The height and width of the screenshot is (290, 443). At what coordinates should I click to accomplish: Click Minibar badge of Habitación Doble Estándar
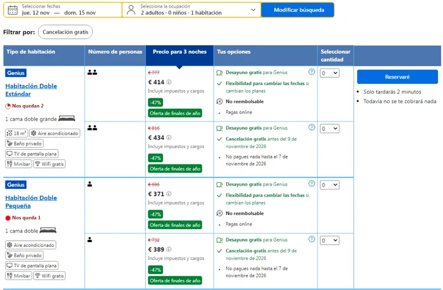19,164
